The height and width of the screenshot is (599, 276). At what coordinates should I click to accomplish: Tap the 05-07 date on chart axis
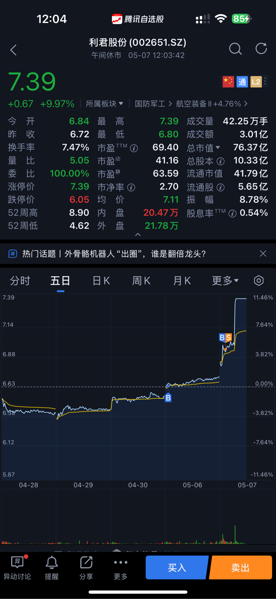pyautogui.click(x=247, y=485)
